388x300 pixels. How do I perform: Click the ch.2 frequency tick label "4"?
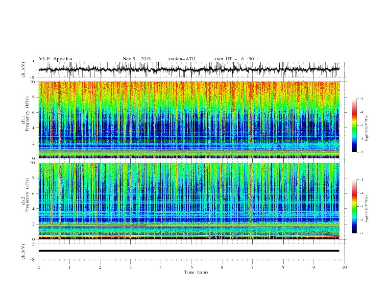pyautogui.click(x=34, y=209)
